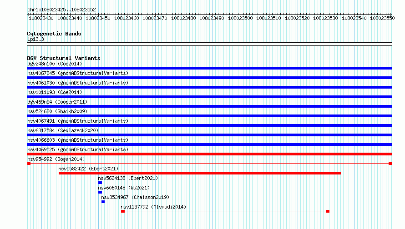Screen dimensions: 405x229
Task: Click the small blue block under nsv6060148
Action: [x=100, y=192]
